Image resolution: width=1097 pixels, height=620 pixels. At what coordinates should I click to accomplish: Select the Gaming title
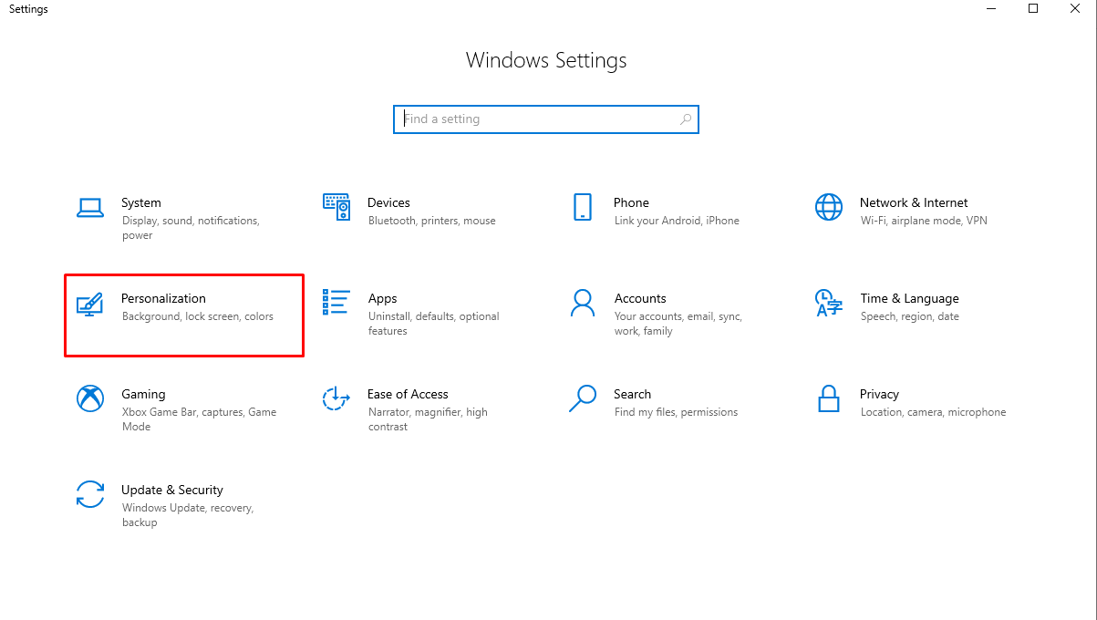tap(143, 395)
